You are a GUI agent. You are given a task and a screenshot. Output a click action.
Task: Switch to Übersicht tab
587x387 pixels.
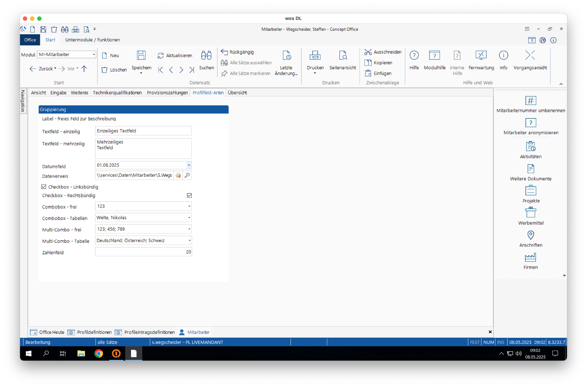click(x=237, y=93)
